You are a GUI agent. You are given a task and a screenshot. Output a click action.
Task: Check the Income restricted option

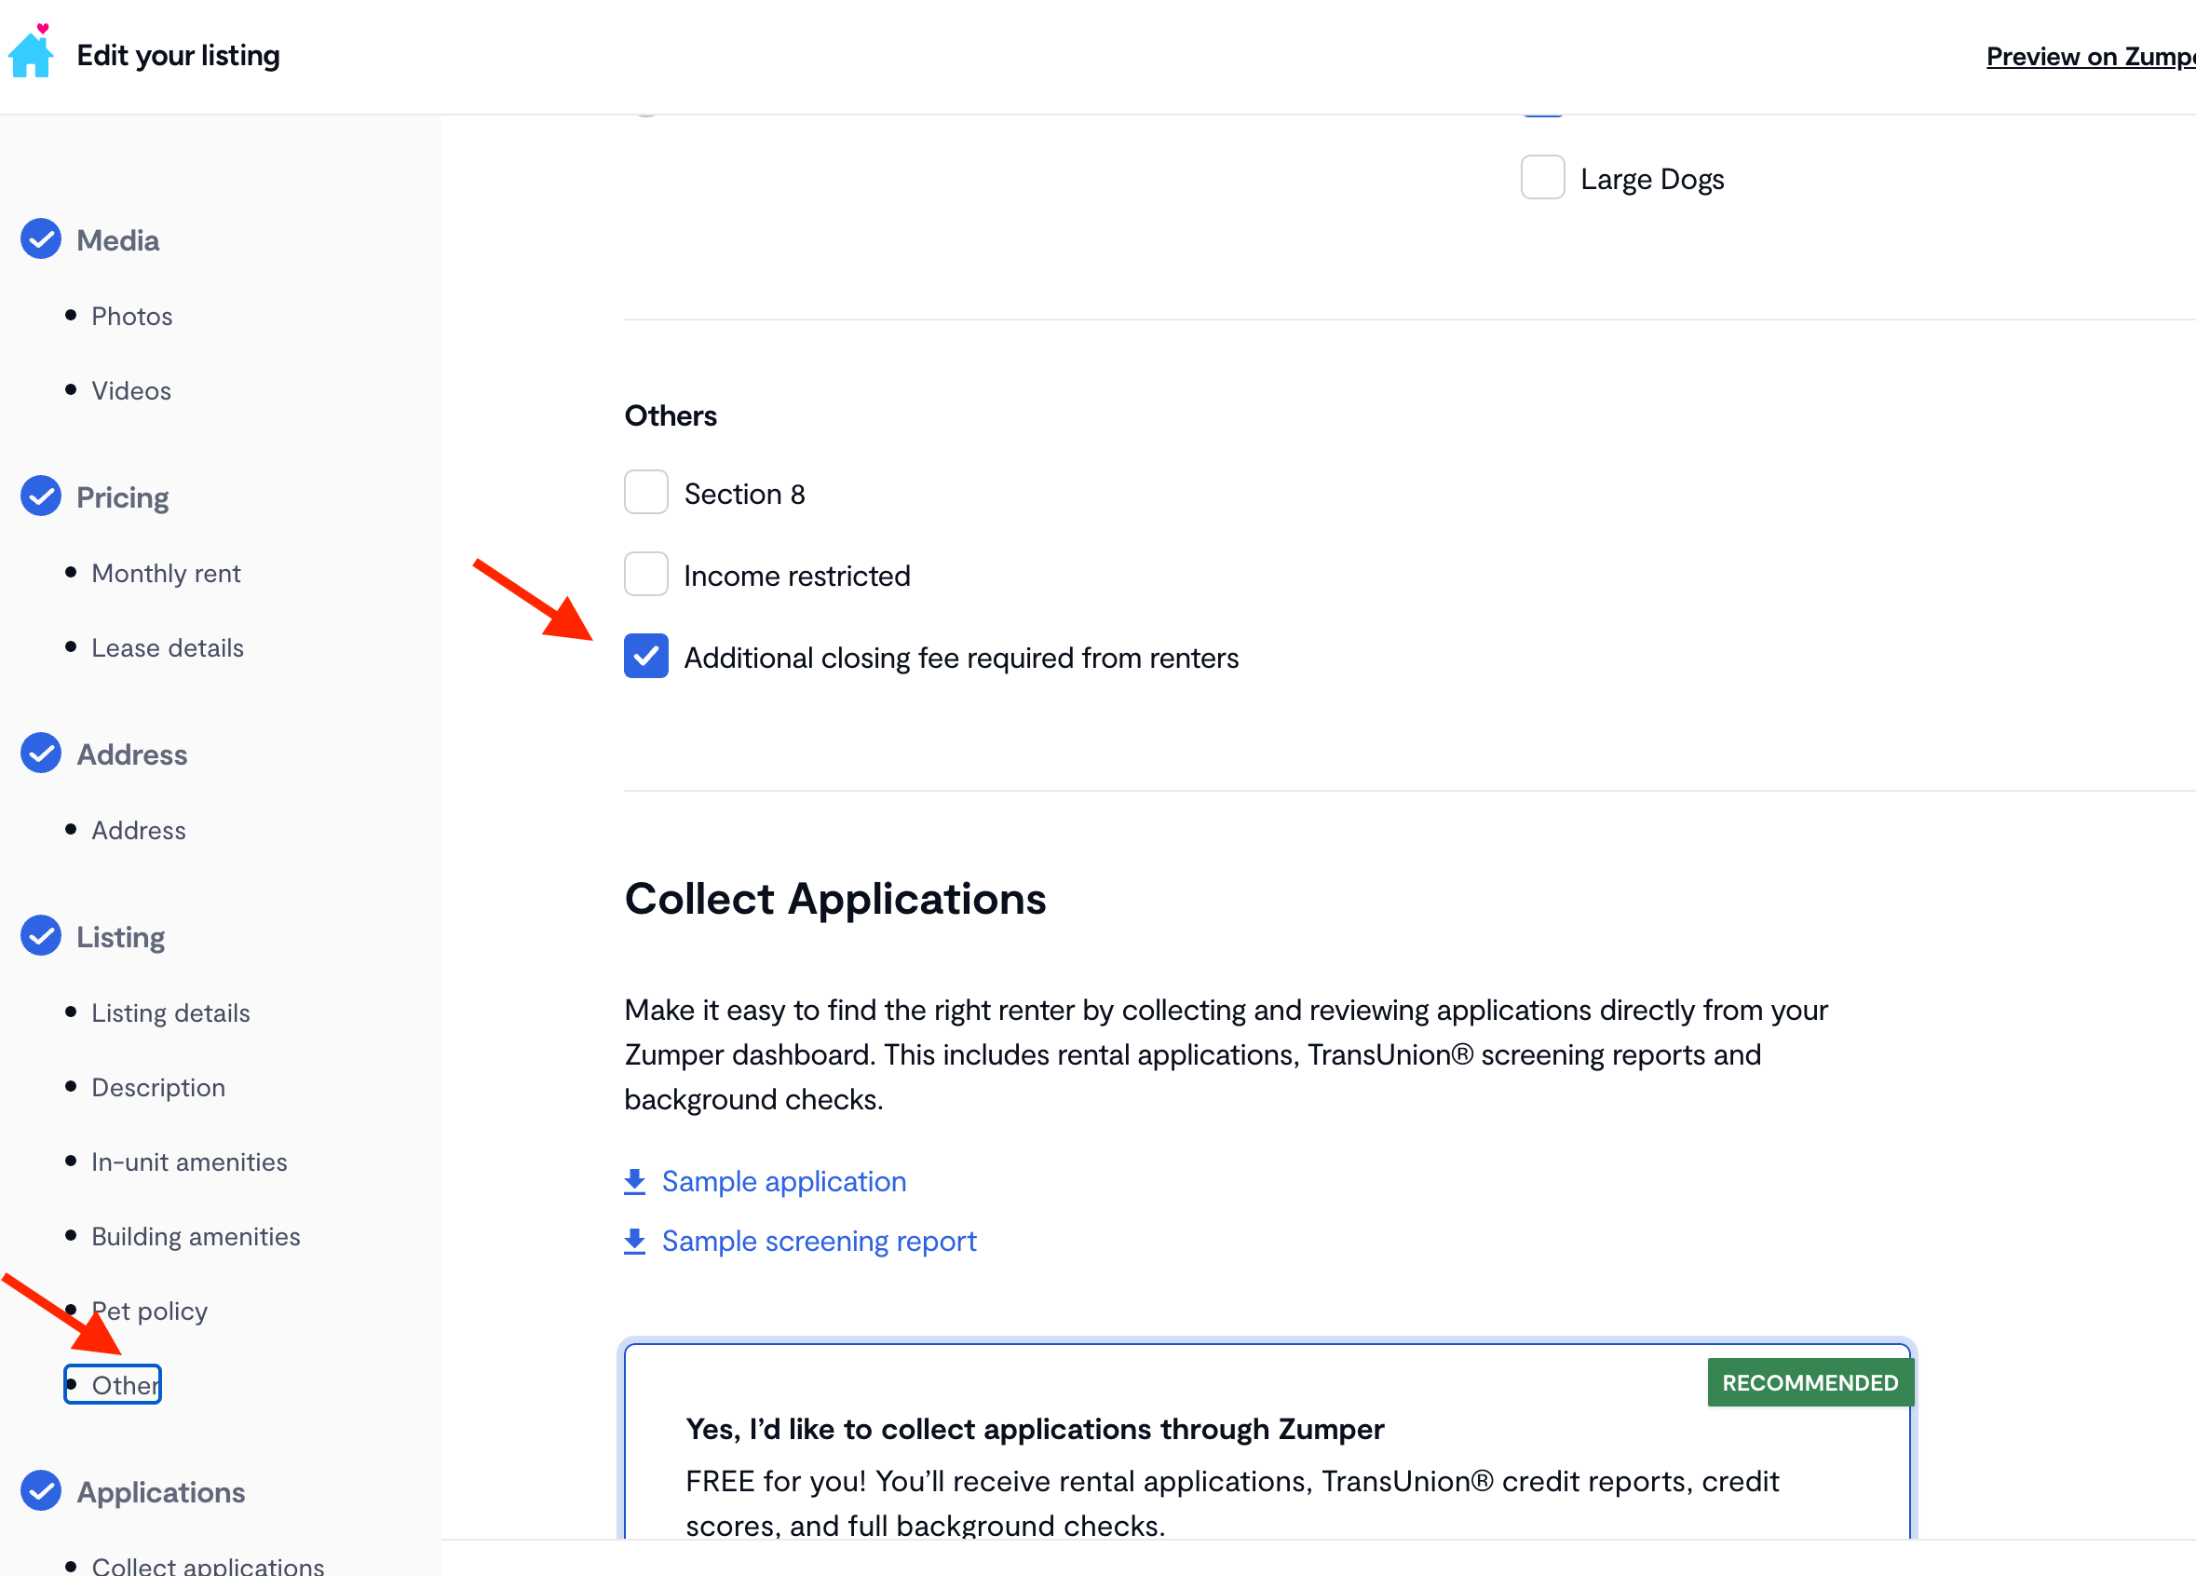click(x=645, y=575)
